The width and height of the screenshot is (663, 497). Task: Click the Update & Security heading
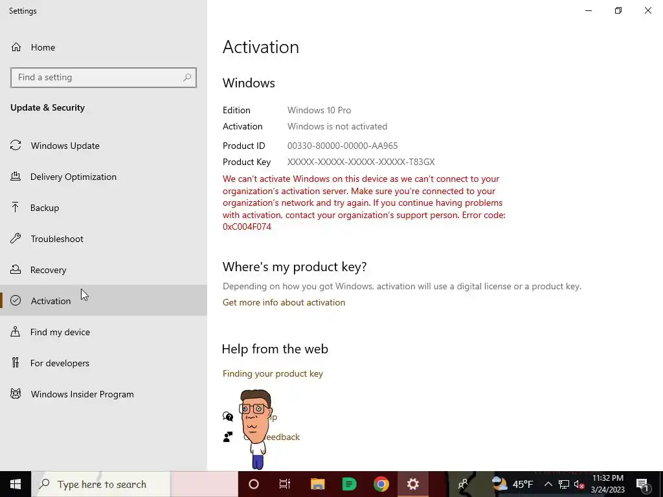(47, 108)
